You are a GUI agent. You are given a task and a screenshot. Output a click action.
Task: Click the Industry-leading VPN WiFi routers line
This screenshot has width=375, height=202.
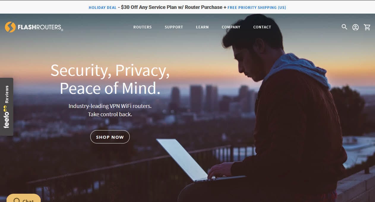tap(110, 106)
